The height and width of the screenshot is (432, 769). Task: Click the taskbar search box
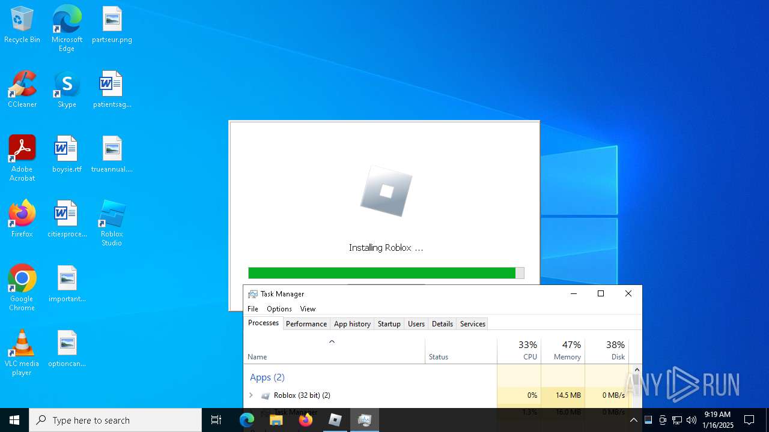point(115,420)
